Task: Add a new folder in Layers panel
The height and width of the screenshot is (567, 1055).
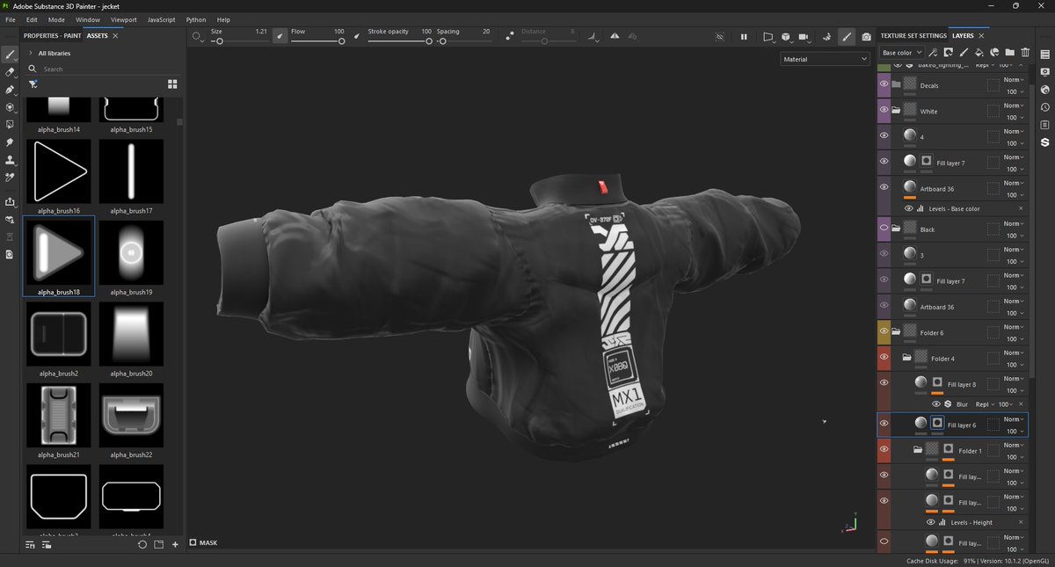Action: [x=1009, y=53]
